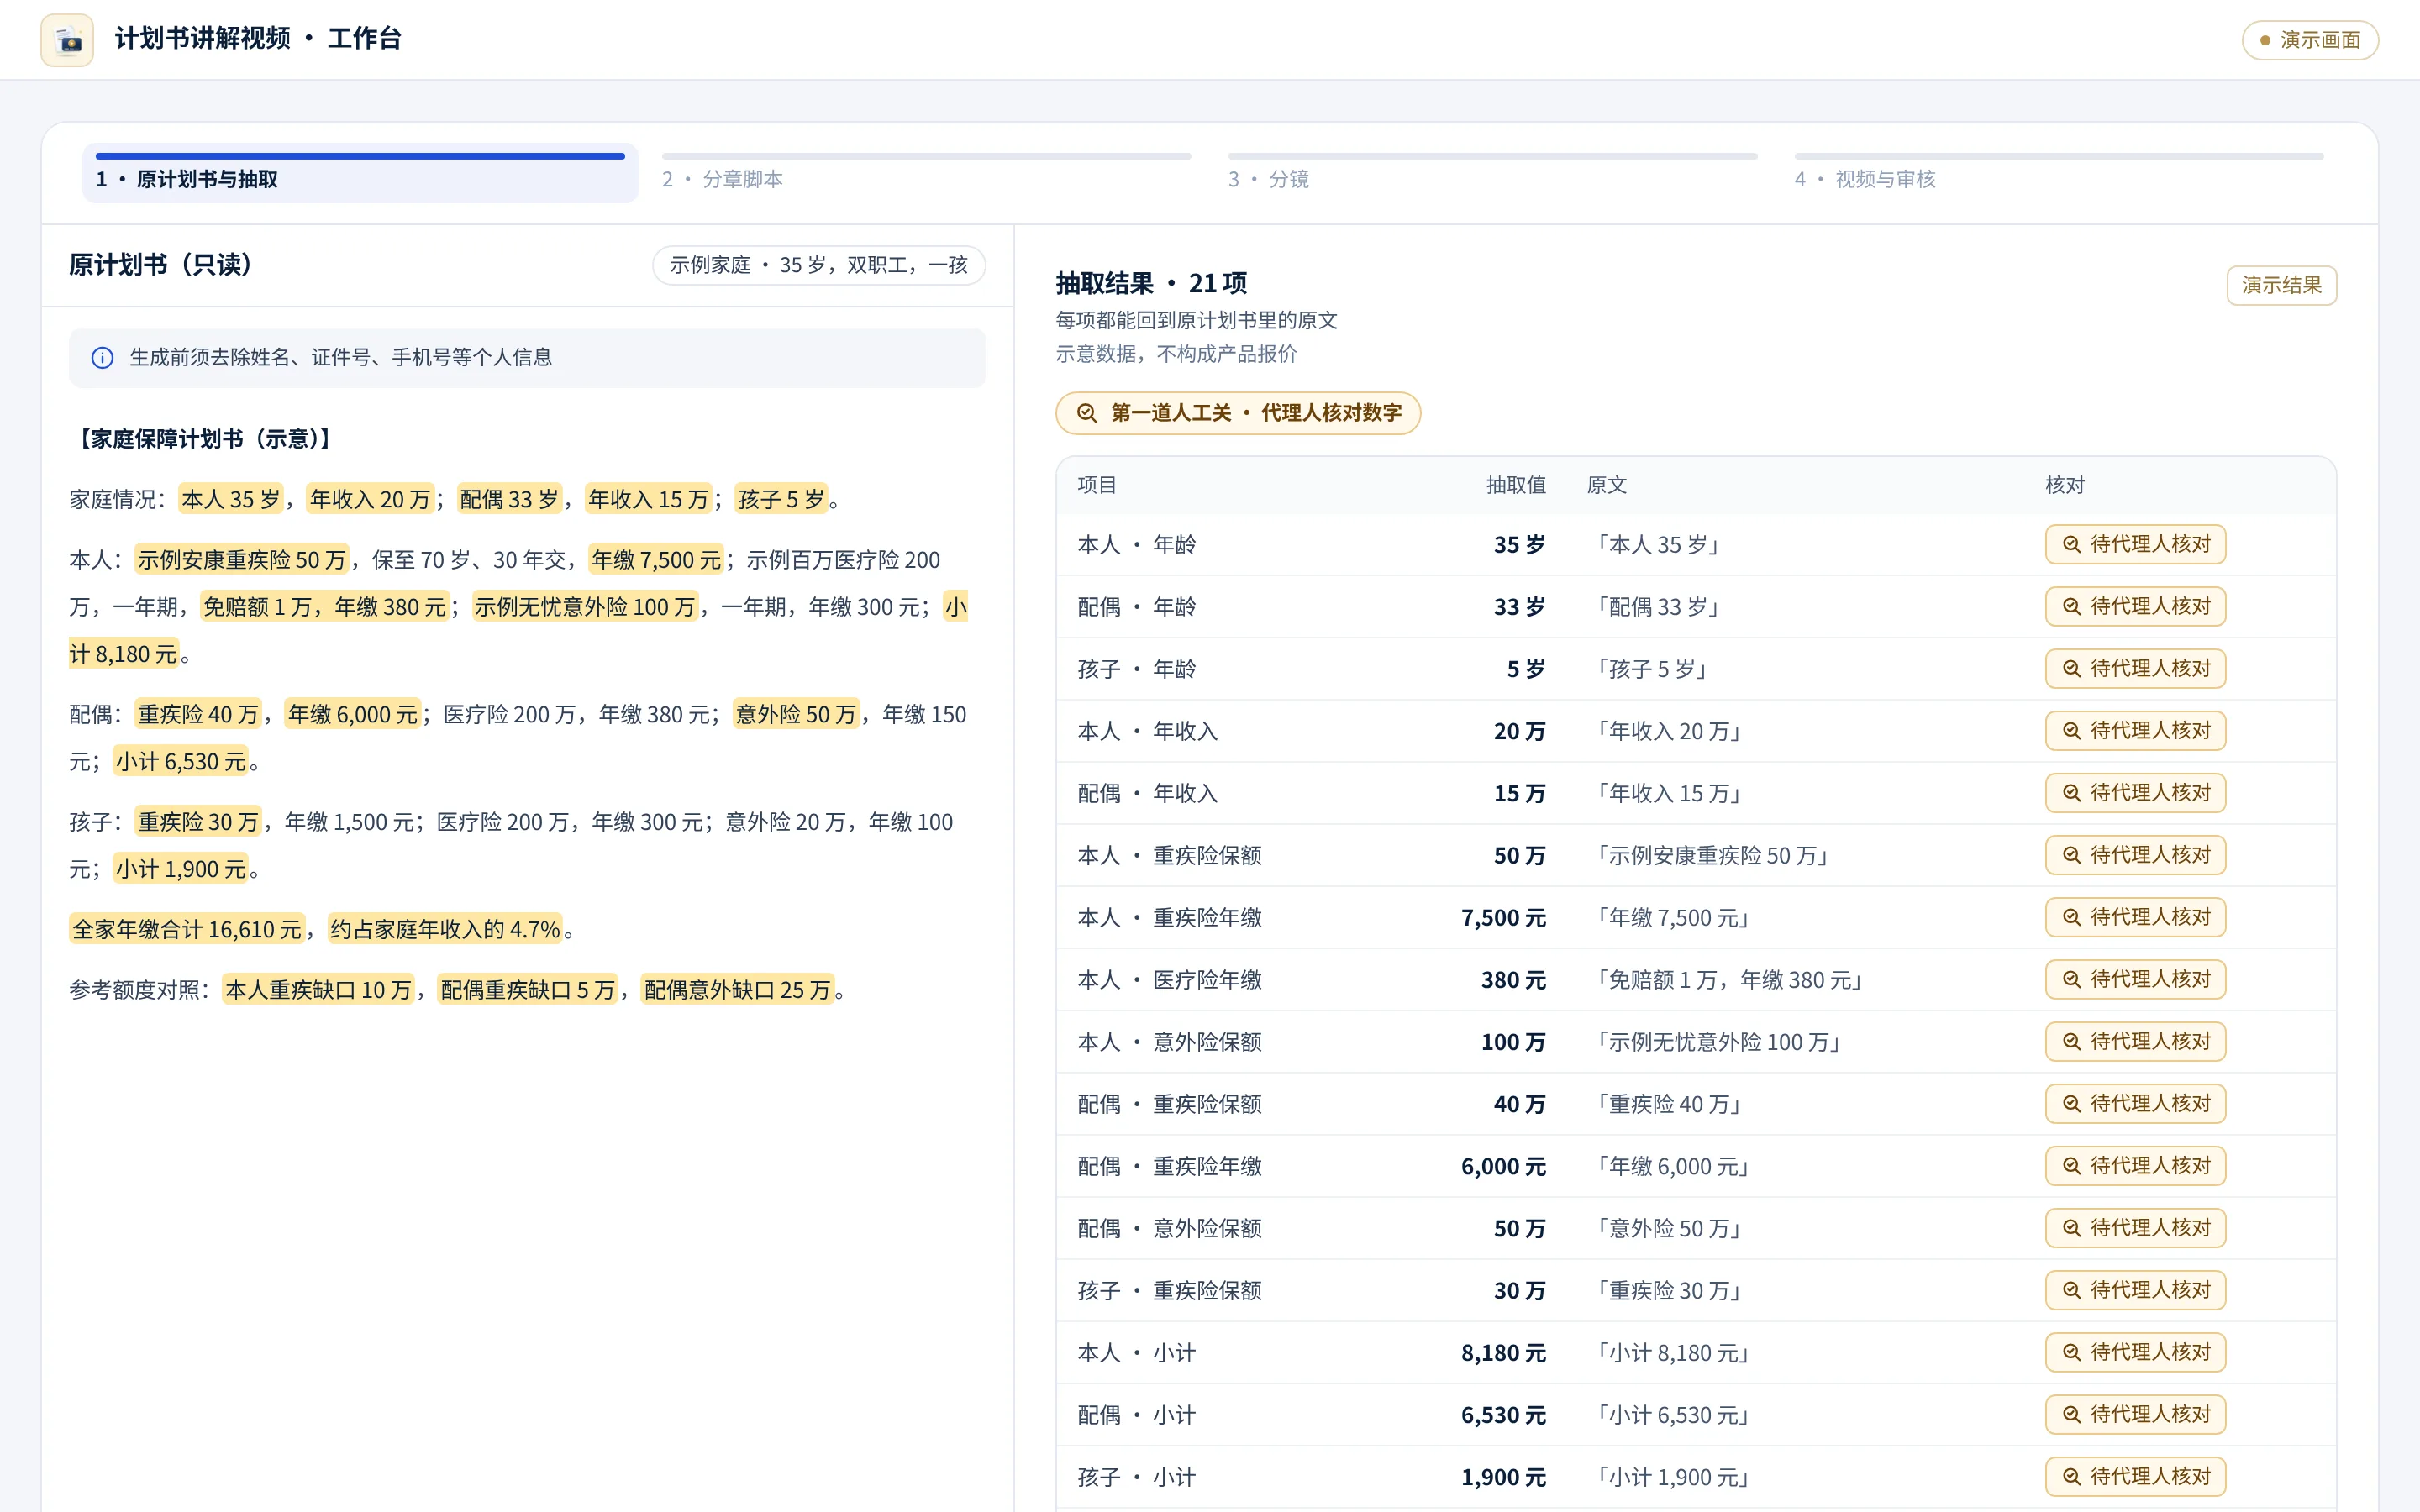
Task: Click 待代理人核对 for 本人 · 小计 row
Action: pyautogui.click(x=2135, y=1352)
